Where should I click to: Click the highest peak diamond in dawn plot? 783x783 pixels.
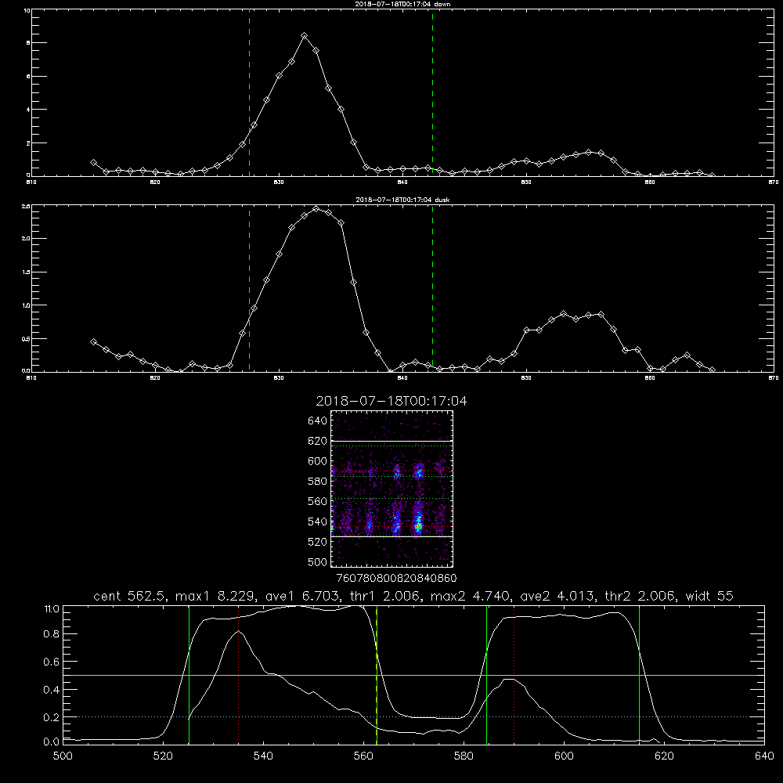[304, 36]
